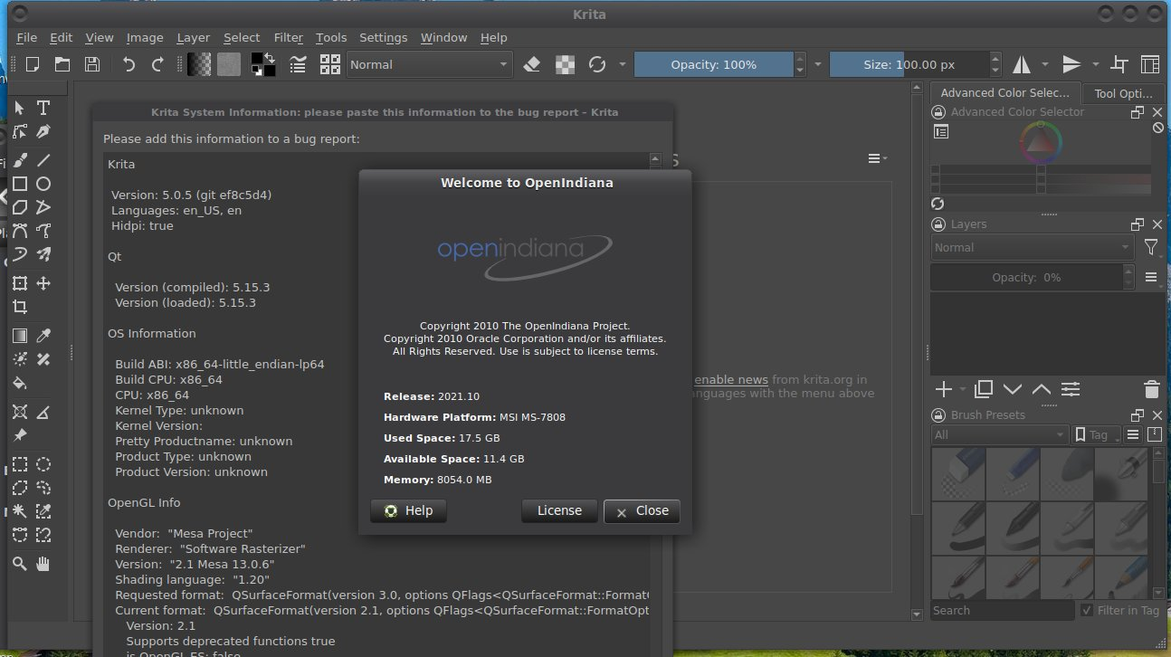This screenshot has width=1171, height=657.
Task: Toggle Filter in Tag checkbox
Action: pos(1087,610)
